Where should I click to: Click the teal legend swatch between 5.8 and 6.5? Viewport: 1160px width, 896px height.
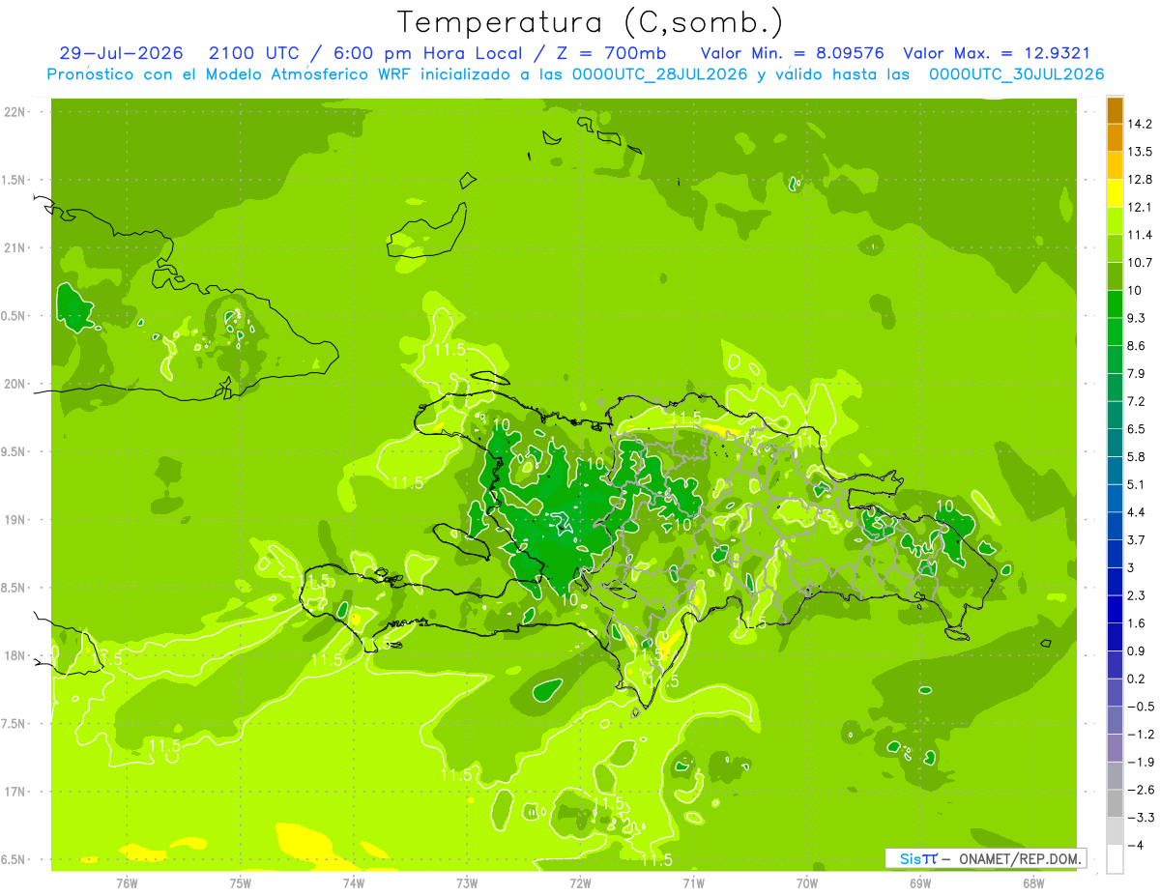1115,443
